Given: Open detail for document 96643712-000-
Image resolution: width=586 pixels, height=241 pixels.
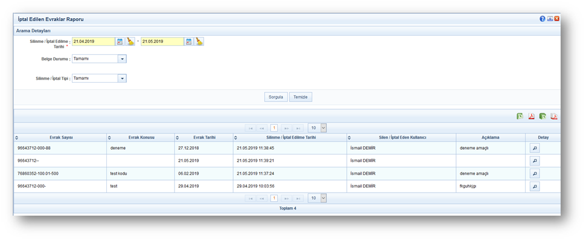Looking at the screenshot, I should 535,186.
